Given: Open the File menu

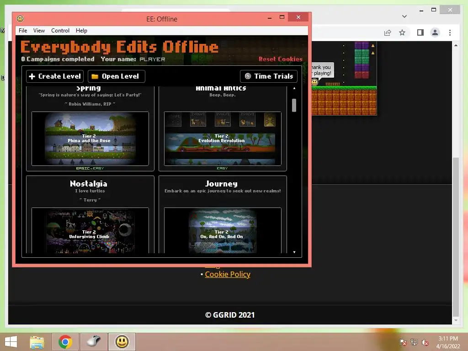Looking at the screenshot, I should (23, 31).
